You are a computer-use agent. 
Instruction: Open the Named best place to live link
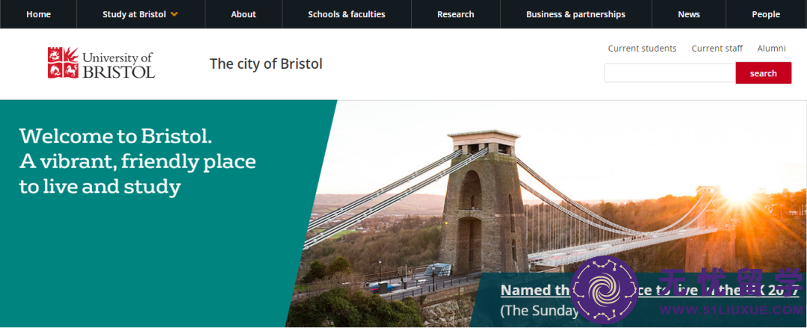(x=649, y=291)
